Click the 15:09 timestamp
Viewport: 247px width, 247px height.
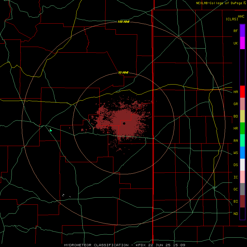179,245
